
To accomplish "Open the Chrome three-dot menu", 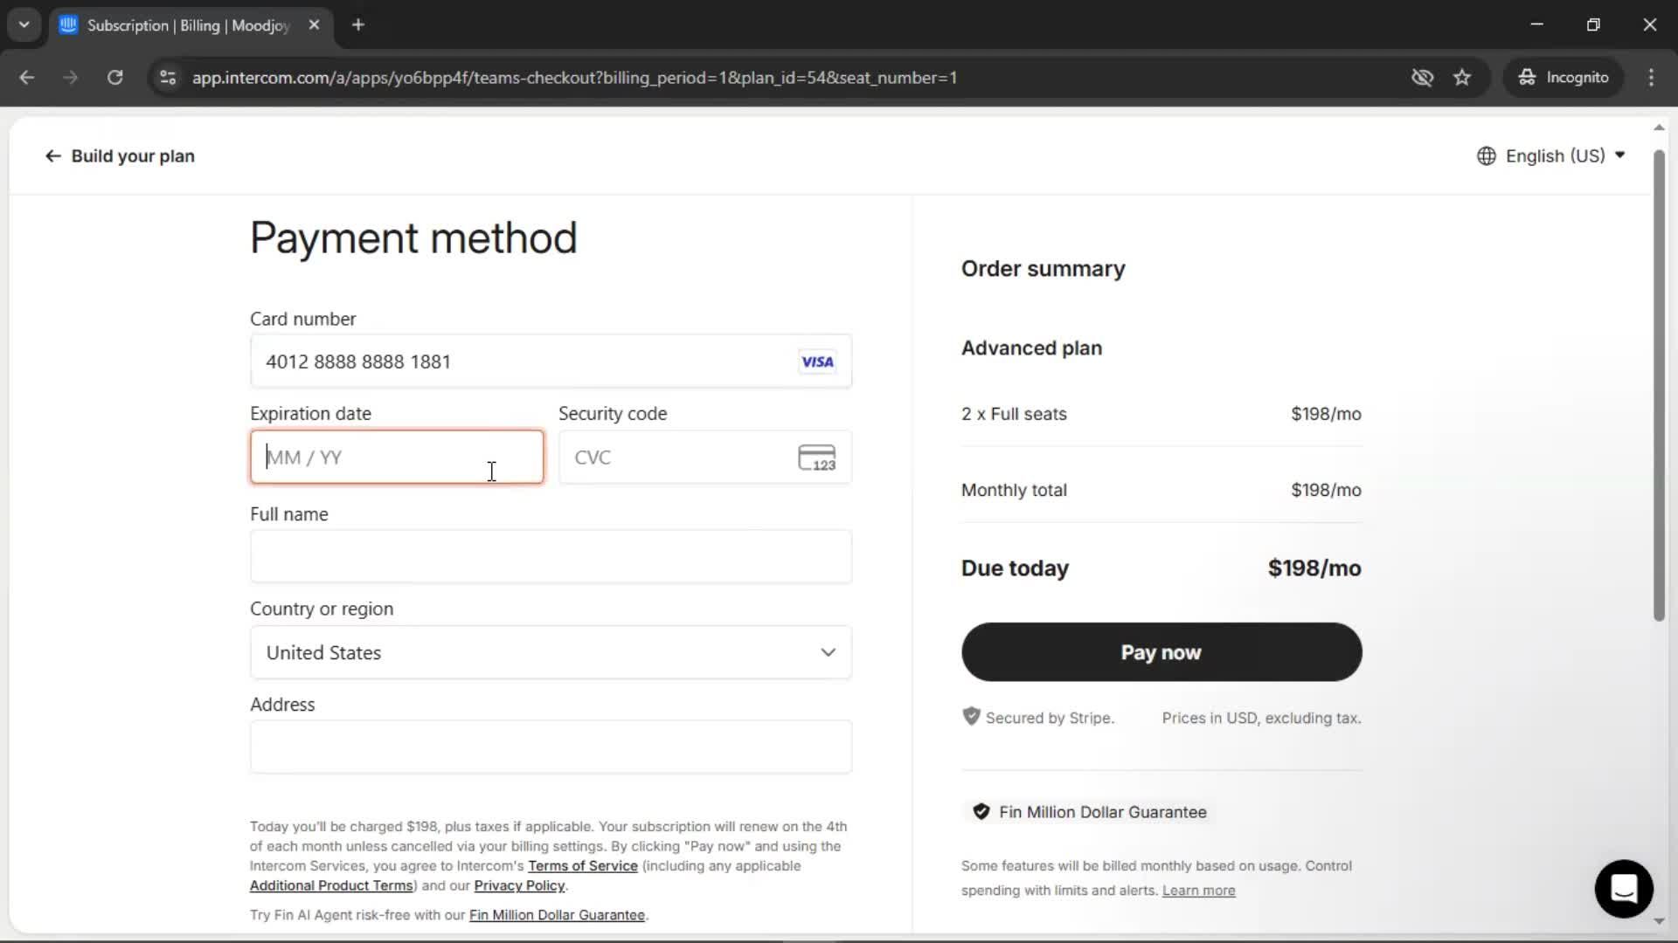I will (1651, 78).
